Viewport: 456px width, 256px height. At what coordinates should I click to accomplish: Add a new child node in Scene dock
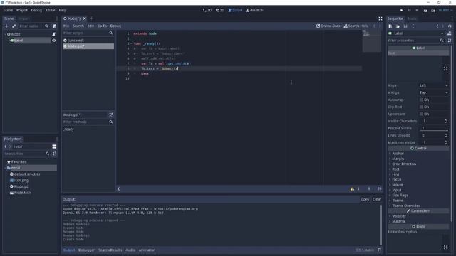click(x=6, y=26)
